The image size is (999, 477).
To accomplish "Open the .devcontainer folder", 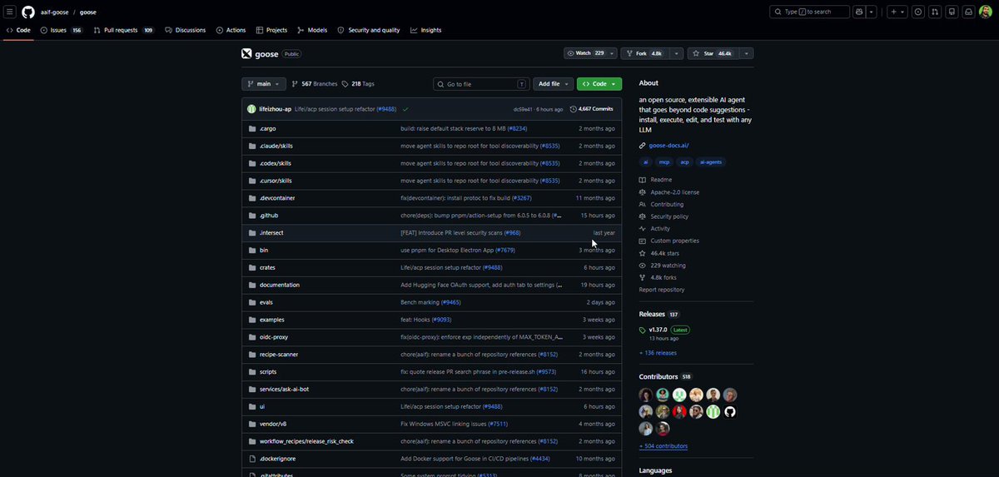I will point(276,198).
